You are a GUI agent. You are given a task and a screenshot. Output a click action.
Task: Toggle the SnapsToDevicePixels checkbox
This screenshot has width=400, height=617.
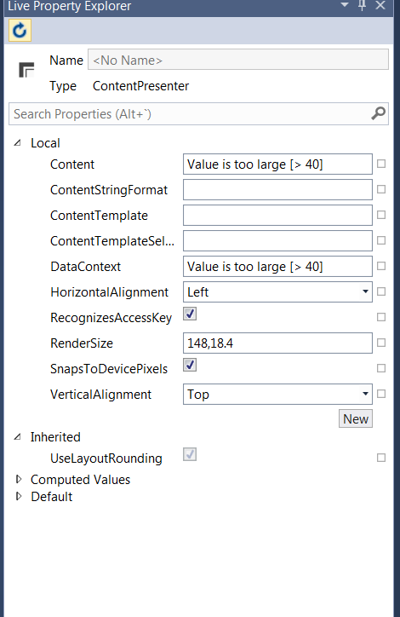(x=190, y=365)
